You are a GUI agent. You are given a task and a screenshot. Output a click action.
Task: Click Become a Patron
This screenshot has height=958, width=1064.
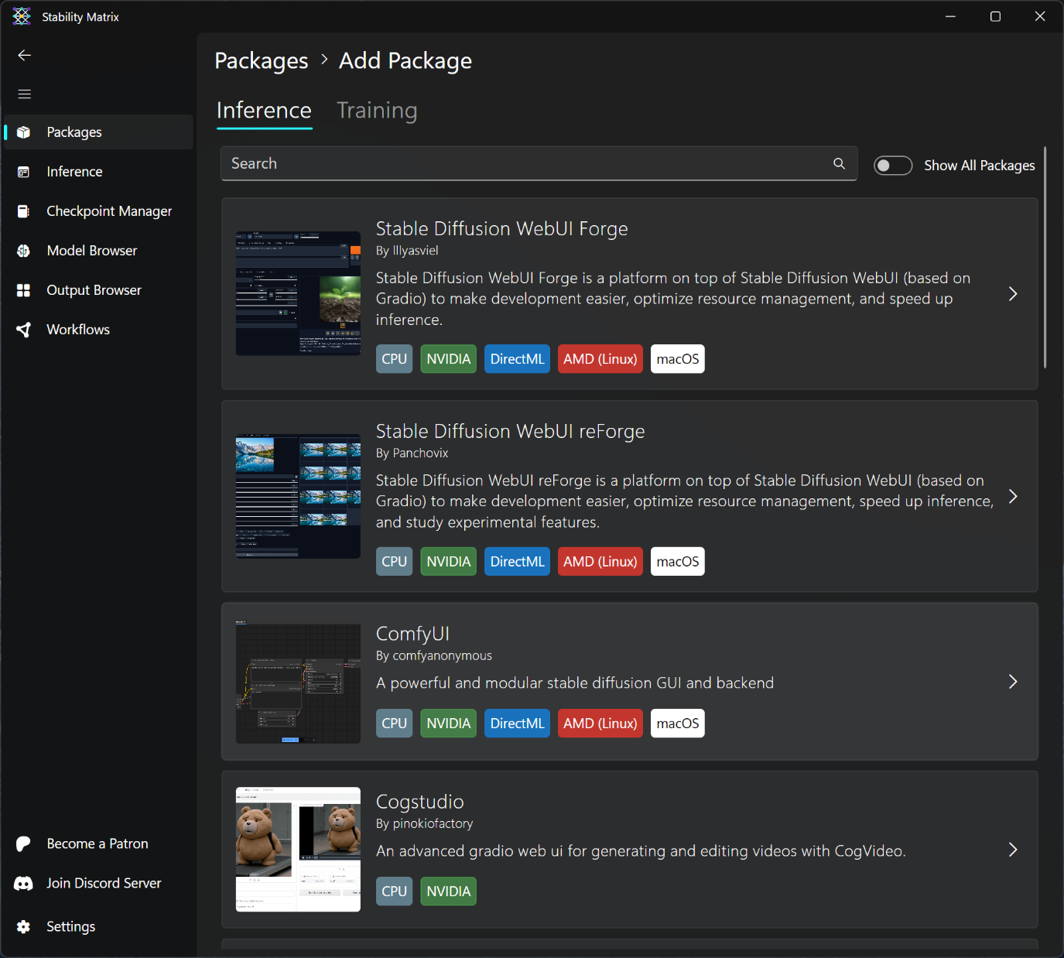pyautogui.click(x=97, y=843)
